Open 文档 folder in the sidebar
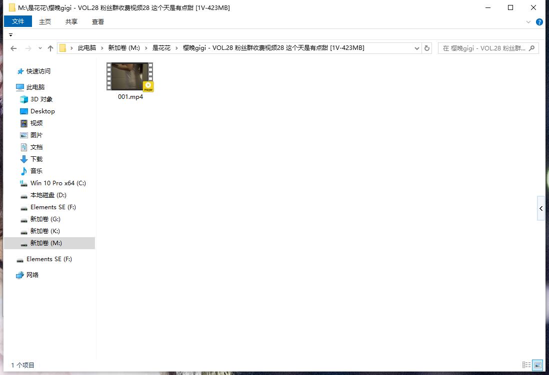The image size is (549, 375). (36, 147)
